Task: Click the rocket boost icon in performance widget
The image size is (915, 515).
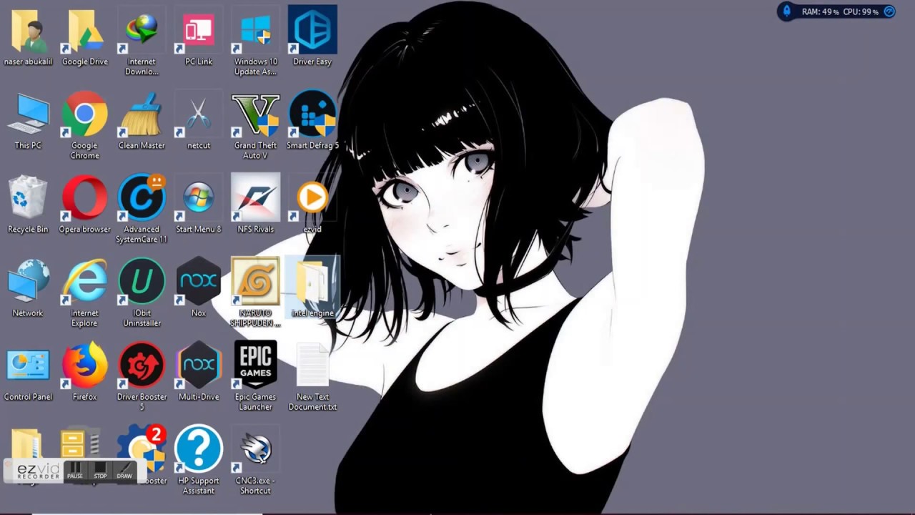Action: click(x=787, y=11)
